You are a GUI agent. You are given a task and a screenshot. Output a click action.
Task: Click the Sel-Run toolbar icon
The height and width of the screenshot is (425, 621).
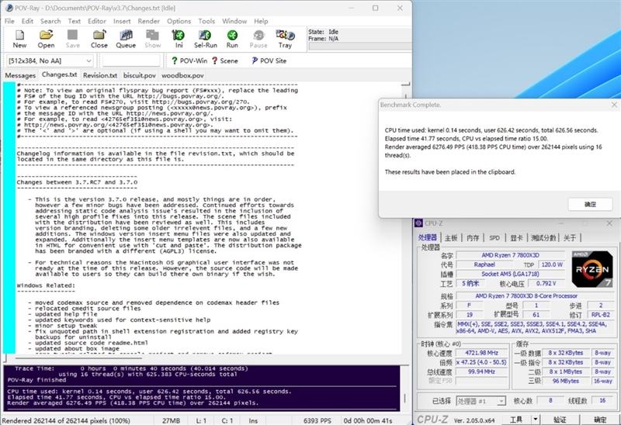coord(205,39)
